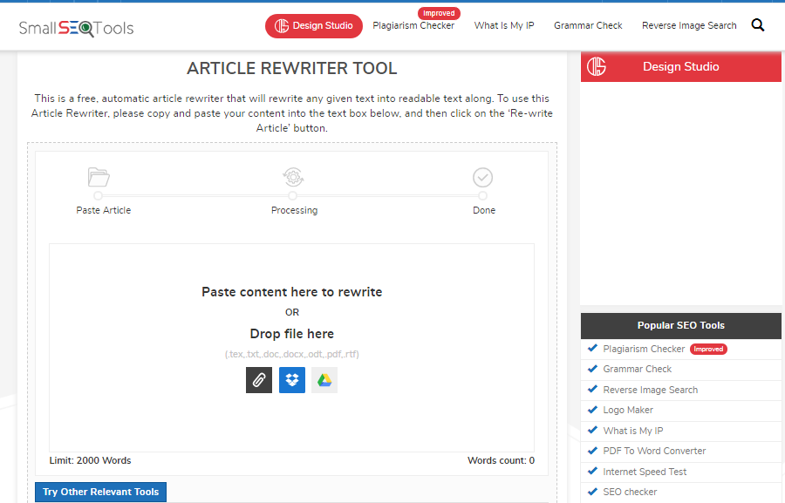Open the Plagiarism Checker menu item
Viewport: 785px width, 503px height.
[x=413, y=25]
